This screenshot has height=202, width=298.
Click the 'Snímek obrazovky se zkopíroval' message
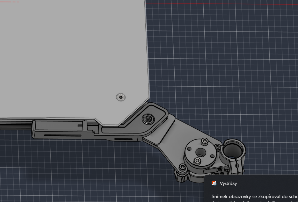click(255, 196)
